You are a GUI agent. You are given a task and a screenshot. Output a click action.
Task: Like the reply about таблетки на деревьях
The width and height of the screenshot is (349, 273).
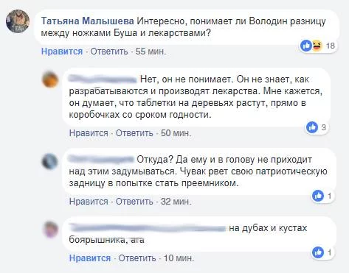click(x=89, y=133)
